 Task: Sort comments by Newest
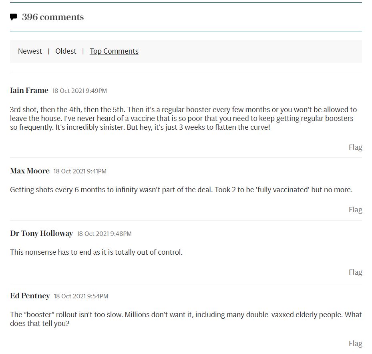30,51
